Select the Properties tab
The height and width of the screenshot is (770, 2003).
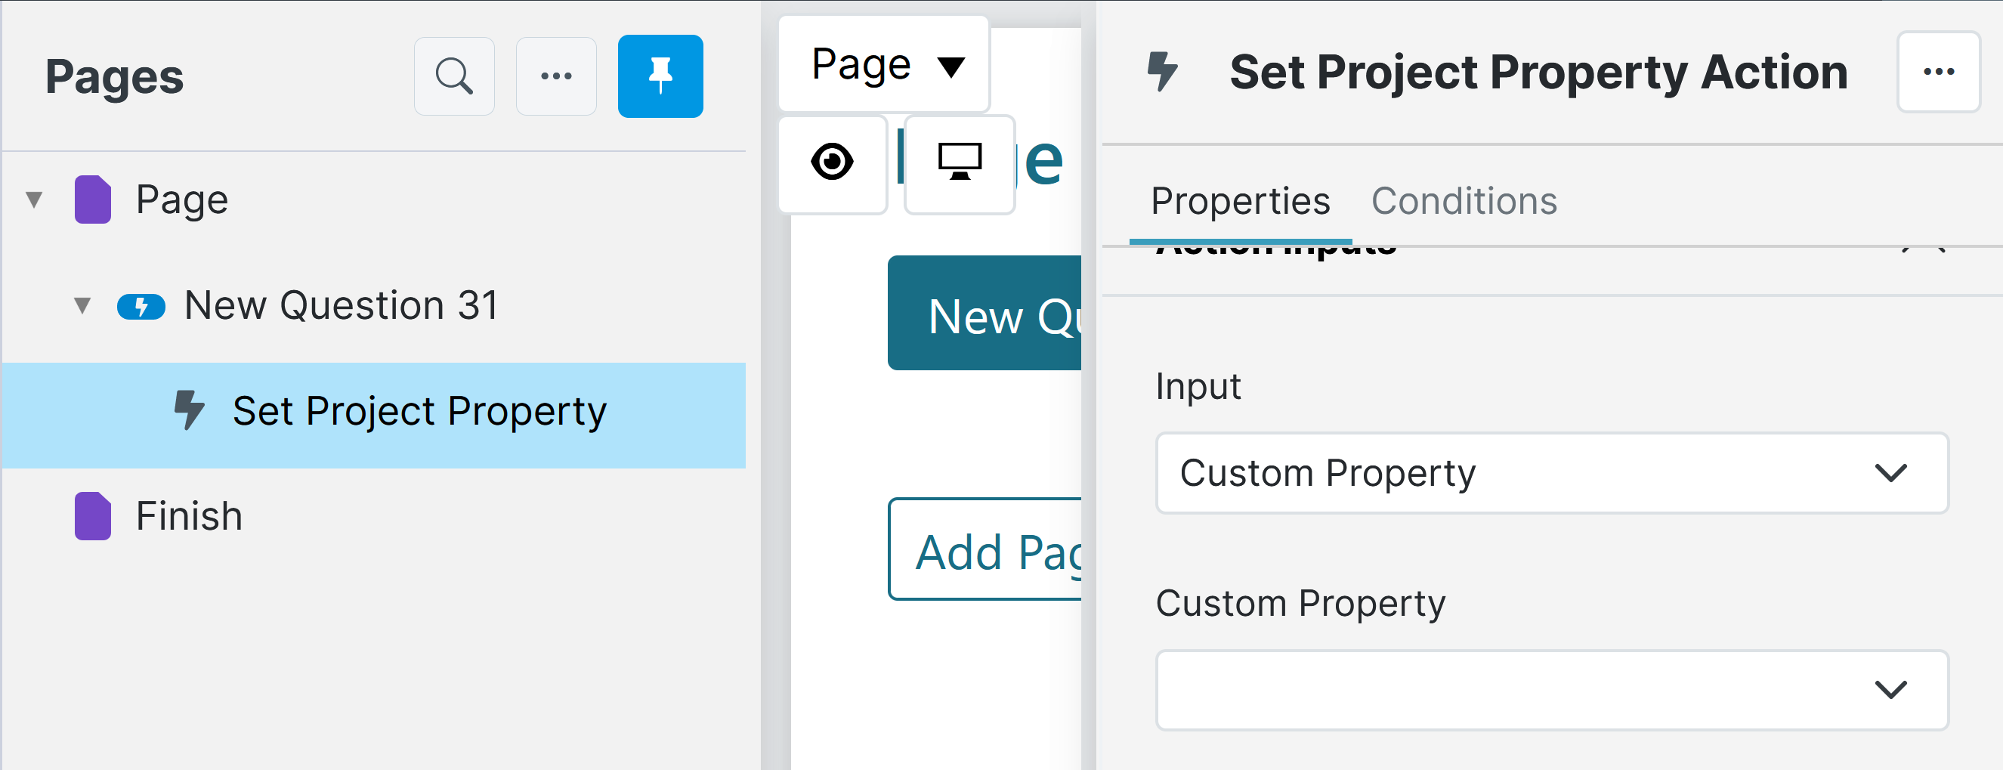[x=1240, y=202]
